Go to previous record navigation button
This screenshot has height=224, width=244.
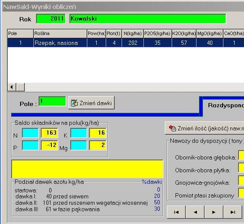195,212
